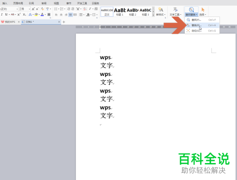Click the decrease indent icon
The width and height of the screenshot is (237, 180).
click(69, 9)
